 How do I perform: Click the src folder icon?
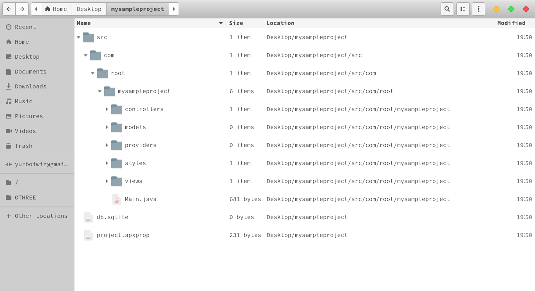tap(89, 37)
